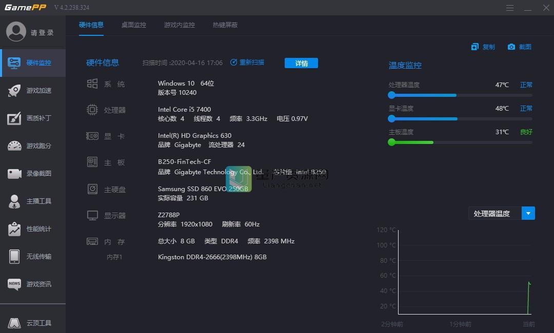Open the hamburger menu in title bar

(509, 8)
